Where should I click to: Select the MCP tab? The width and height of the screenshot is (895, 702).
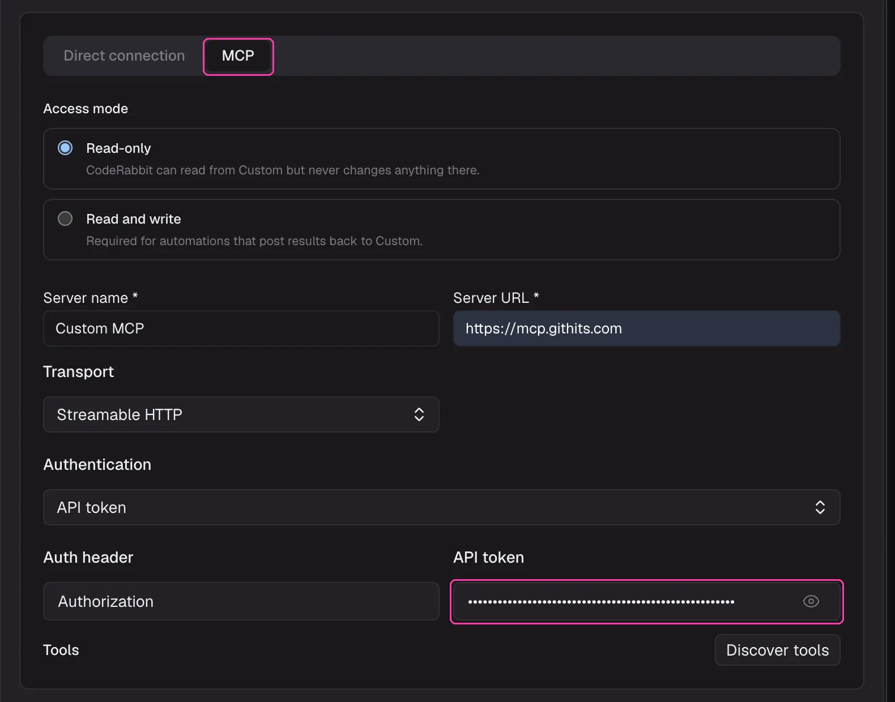pyautogui.click(x=238, y=55)
